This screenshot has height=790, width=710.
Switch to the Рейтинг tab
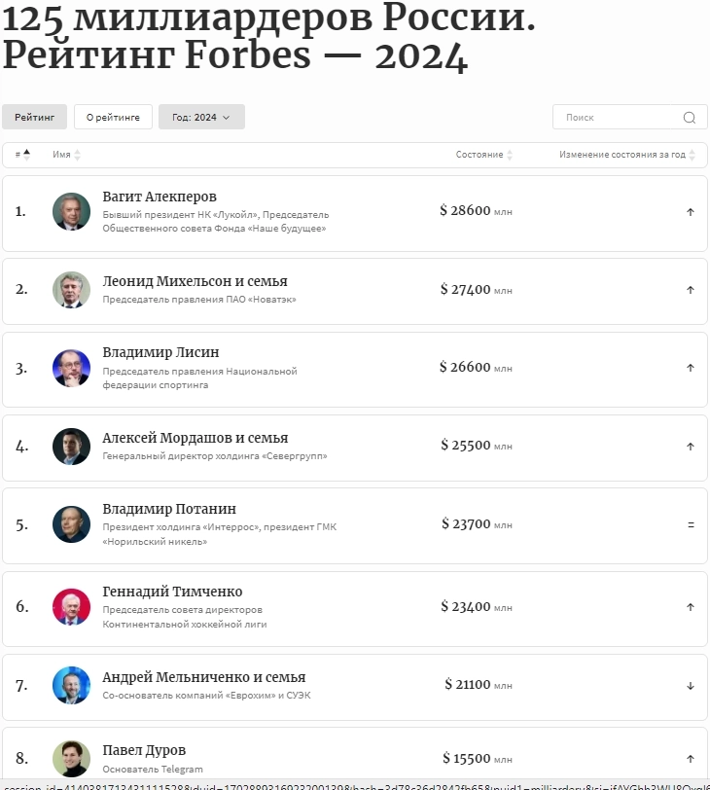click(34, 117)
